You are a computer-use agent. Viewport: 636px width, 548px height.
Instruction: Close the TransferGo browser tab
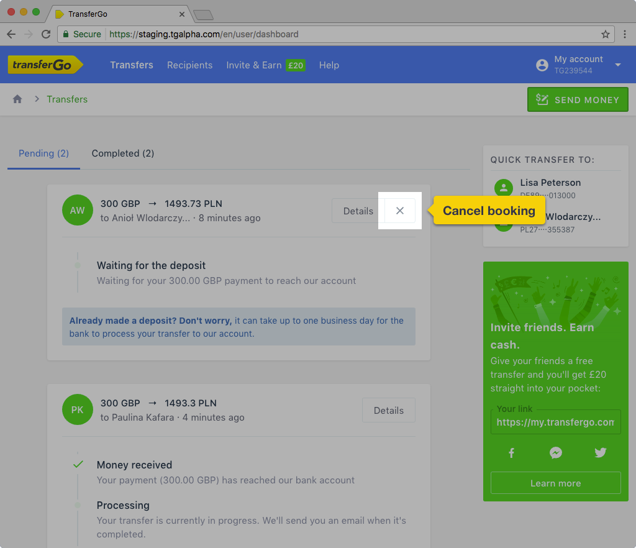[x=182, y=14]
